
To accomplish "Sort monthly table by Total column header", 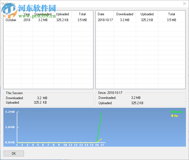I will [82, 14].
